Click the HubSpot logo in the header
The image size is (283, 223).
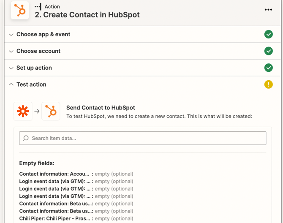click(x=19, y=11)
